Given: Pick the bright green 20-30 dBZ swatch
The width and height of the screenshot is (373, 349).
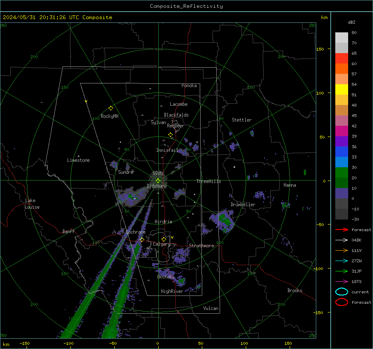Looking at the screenshot, I should click(x=342, y=172).
